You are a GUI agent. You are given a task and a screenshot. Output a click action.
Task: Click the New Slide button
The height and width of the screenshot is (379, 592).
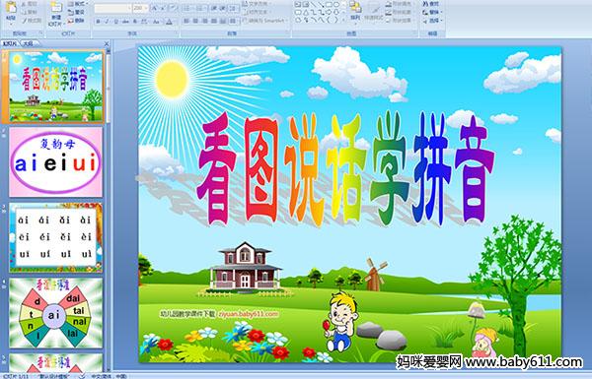(x=56, y=13)
